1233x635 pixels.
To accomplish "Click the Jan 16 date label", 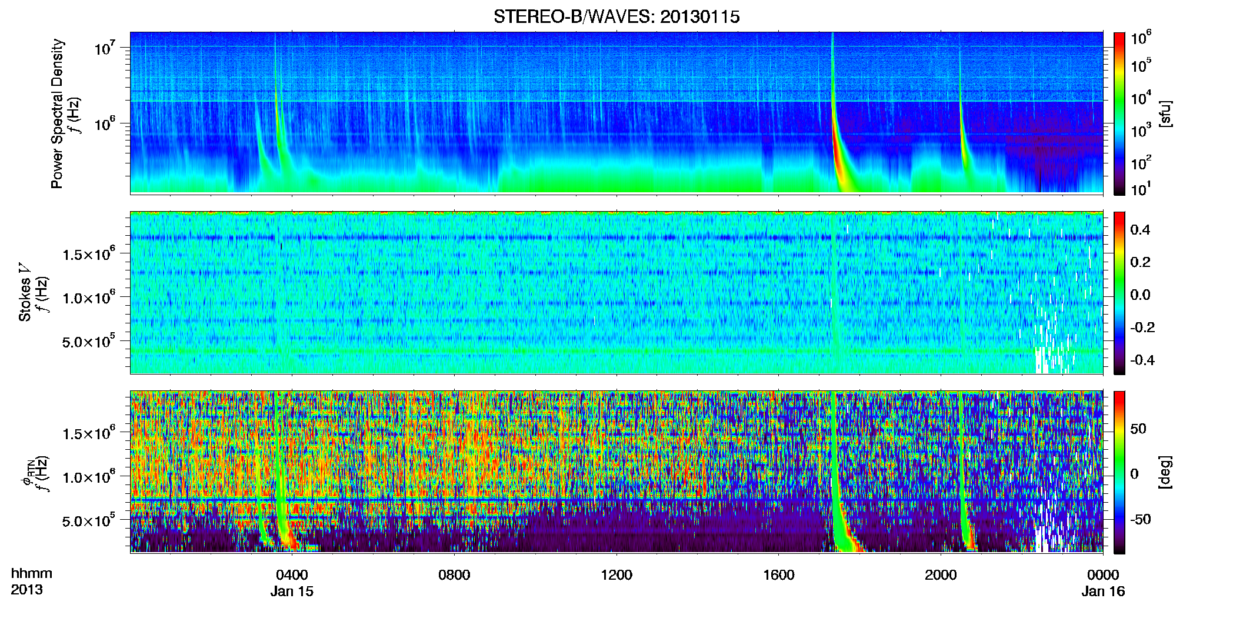I will tap(1103, 591).
